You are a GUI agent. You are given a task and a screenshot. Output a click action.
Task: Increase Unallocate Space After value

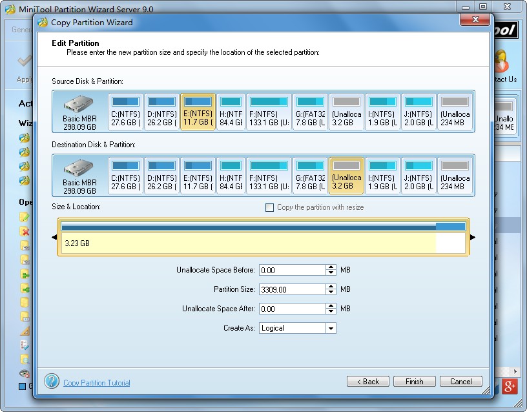[331, 306]
